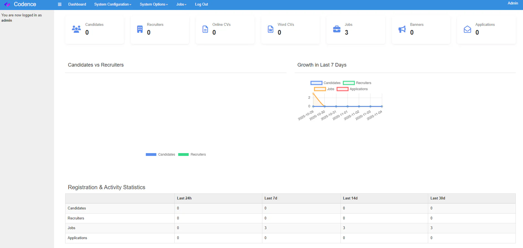Click the Candidates vs Recruiters heading
Screen dimensions: 523x248
click(96, 65)
